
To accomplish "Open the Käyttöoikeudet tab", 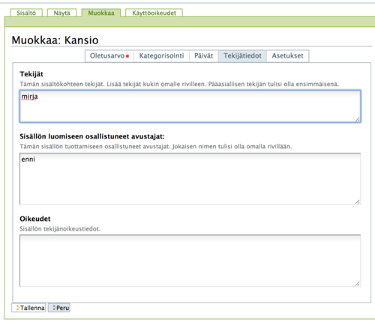I will (154, 13).
